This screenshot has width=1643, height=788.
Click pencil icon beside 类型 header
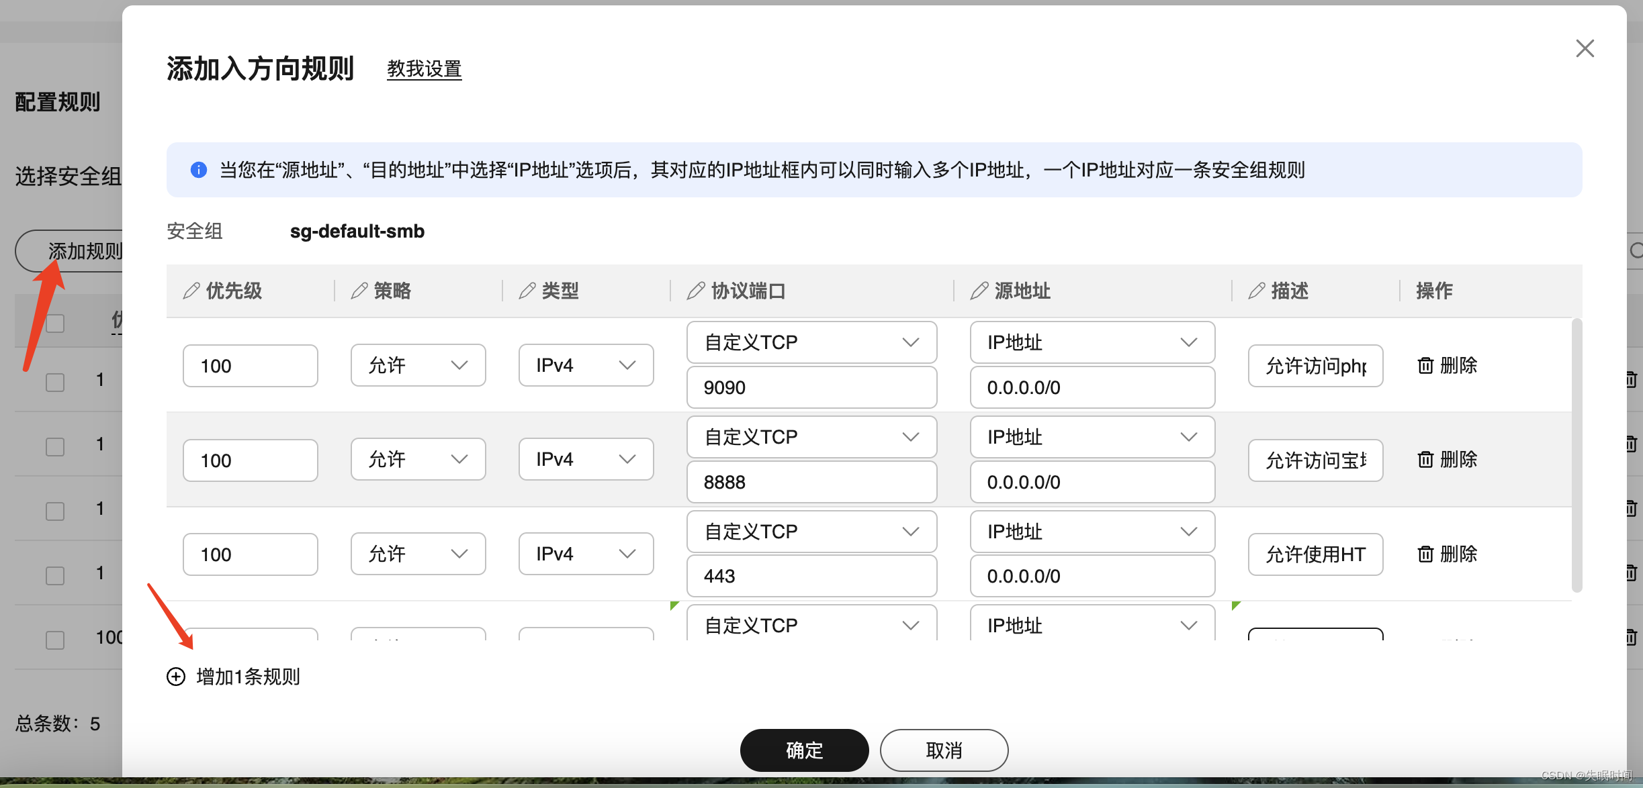(x=527, y=291)
